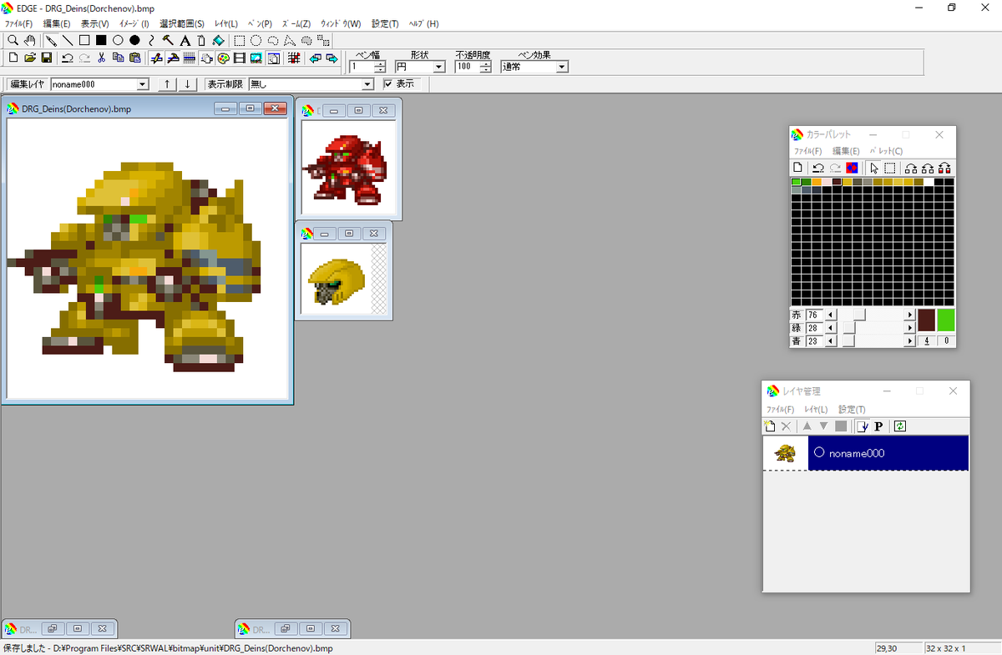Click the opacity 100 stepper arrows
The height and width of the screenshot is (655, 1002).
tap(486, 67)
